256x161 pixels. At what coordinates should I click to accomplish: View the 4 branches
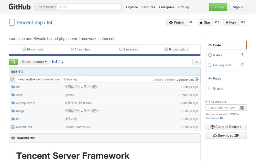(81, 49)
